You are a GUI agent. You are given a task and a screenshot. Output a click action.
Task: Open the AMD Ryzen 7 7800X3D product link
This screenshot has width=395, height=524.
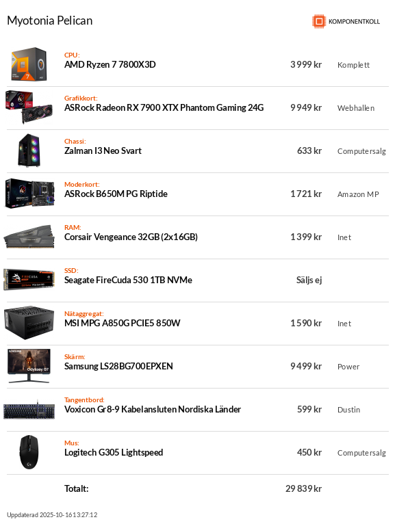pyautogui.click(x=110, y=64)
